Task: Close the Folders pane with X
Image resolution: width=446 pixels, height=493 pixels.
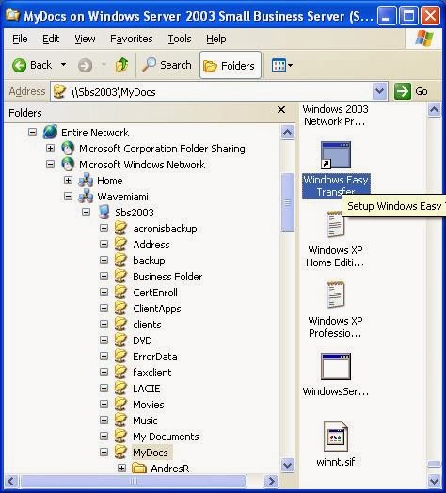Action: [281, 110]
